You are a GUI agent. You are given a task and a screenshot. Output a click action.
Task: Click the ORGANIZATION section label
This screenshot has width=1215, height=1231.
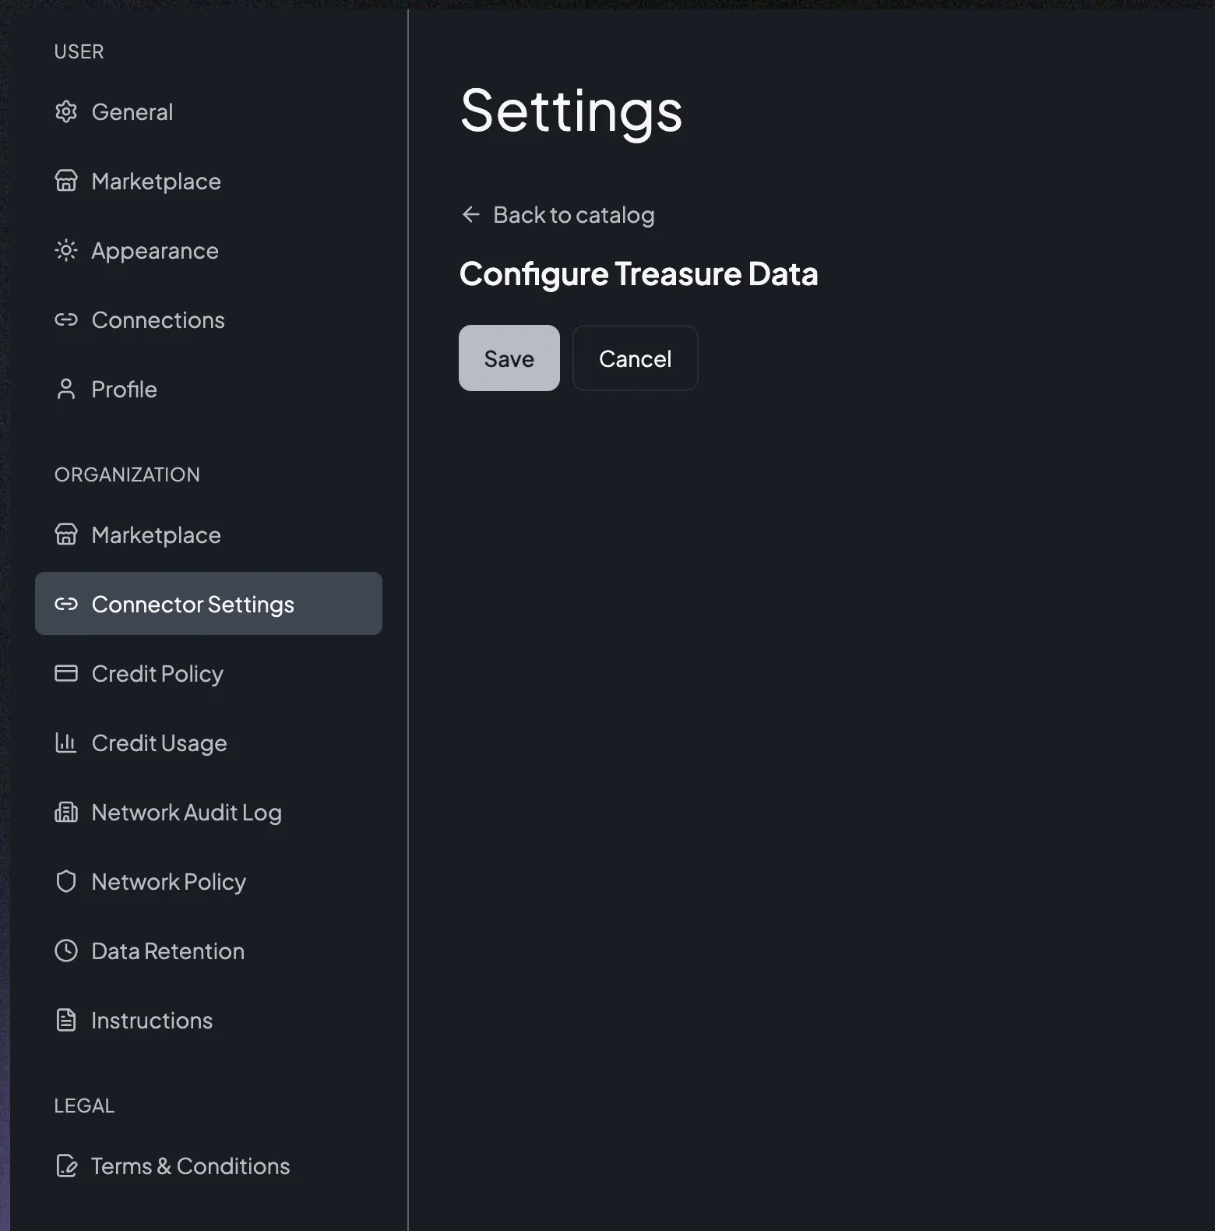(x=127, y=474)
